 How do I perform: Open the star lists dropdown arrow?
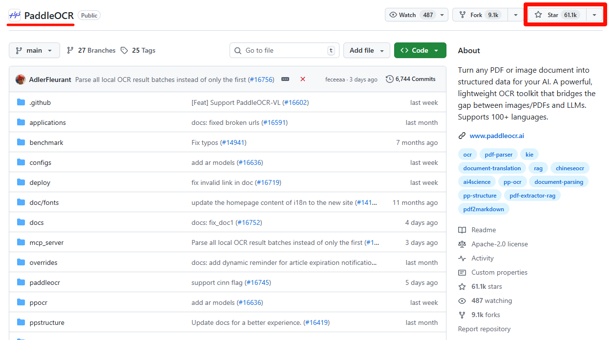(594, 15)
